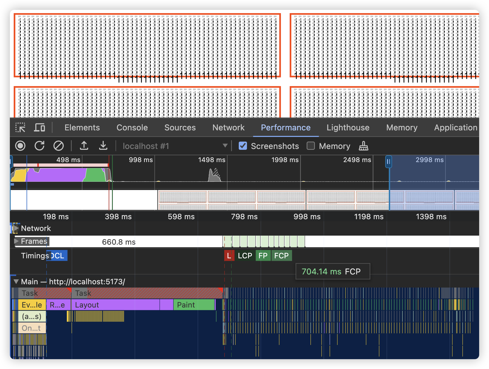Collapse the Main thread track
The image size is (489, 369).
tap(16, 282)
